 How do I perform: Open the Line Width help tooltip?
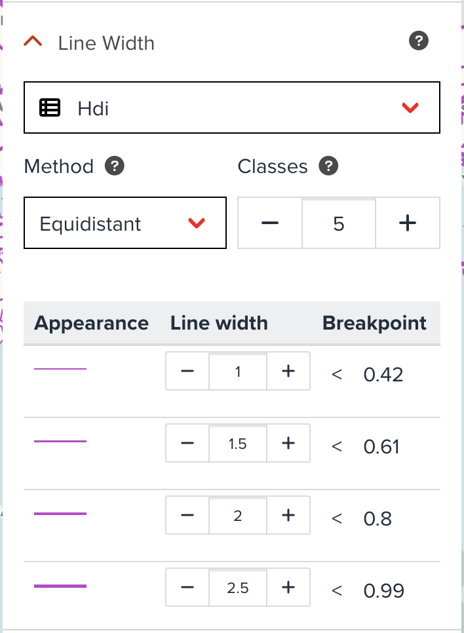tap(417, 41)
